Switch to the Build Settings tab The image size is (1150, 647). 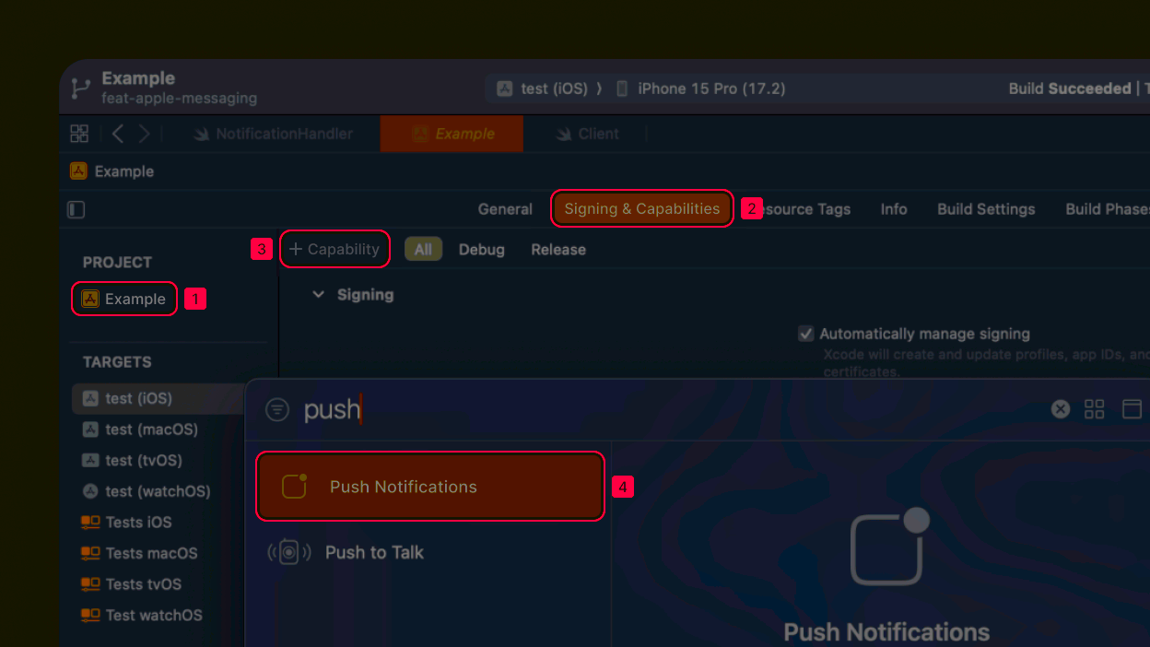click(x=985, y=209)
